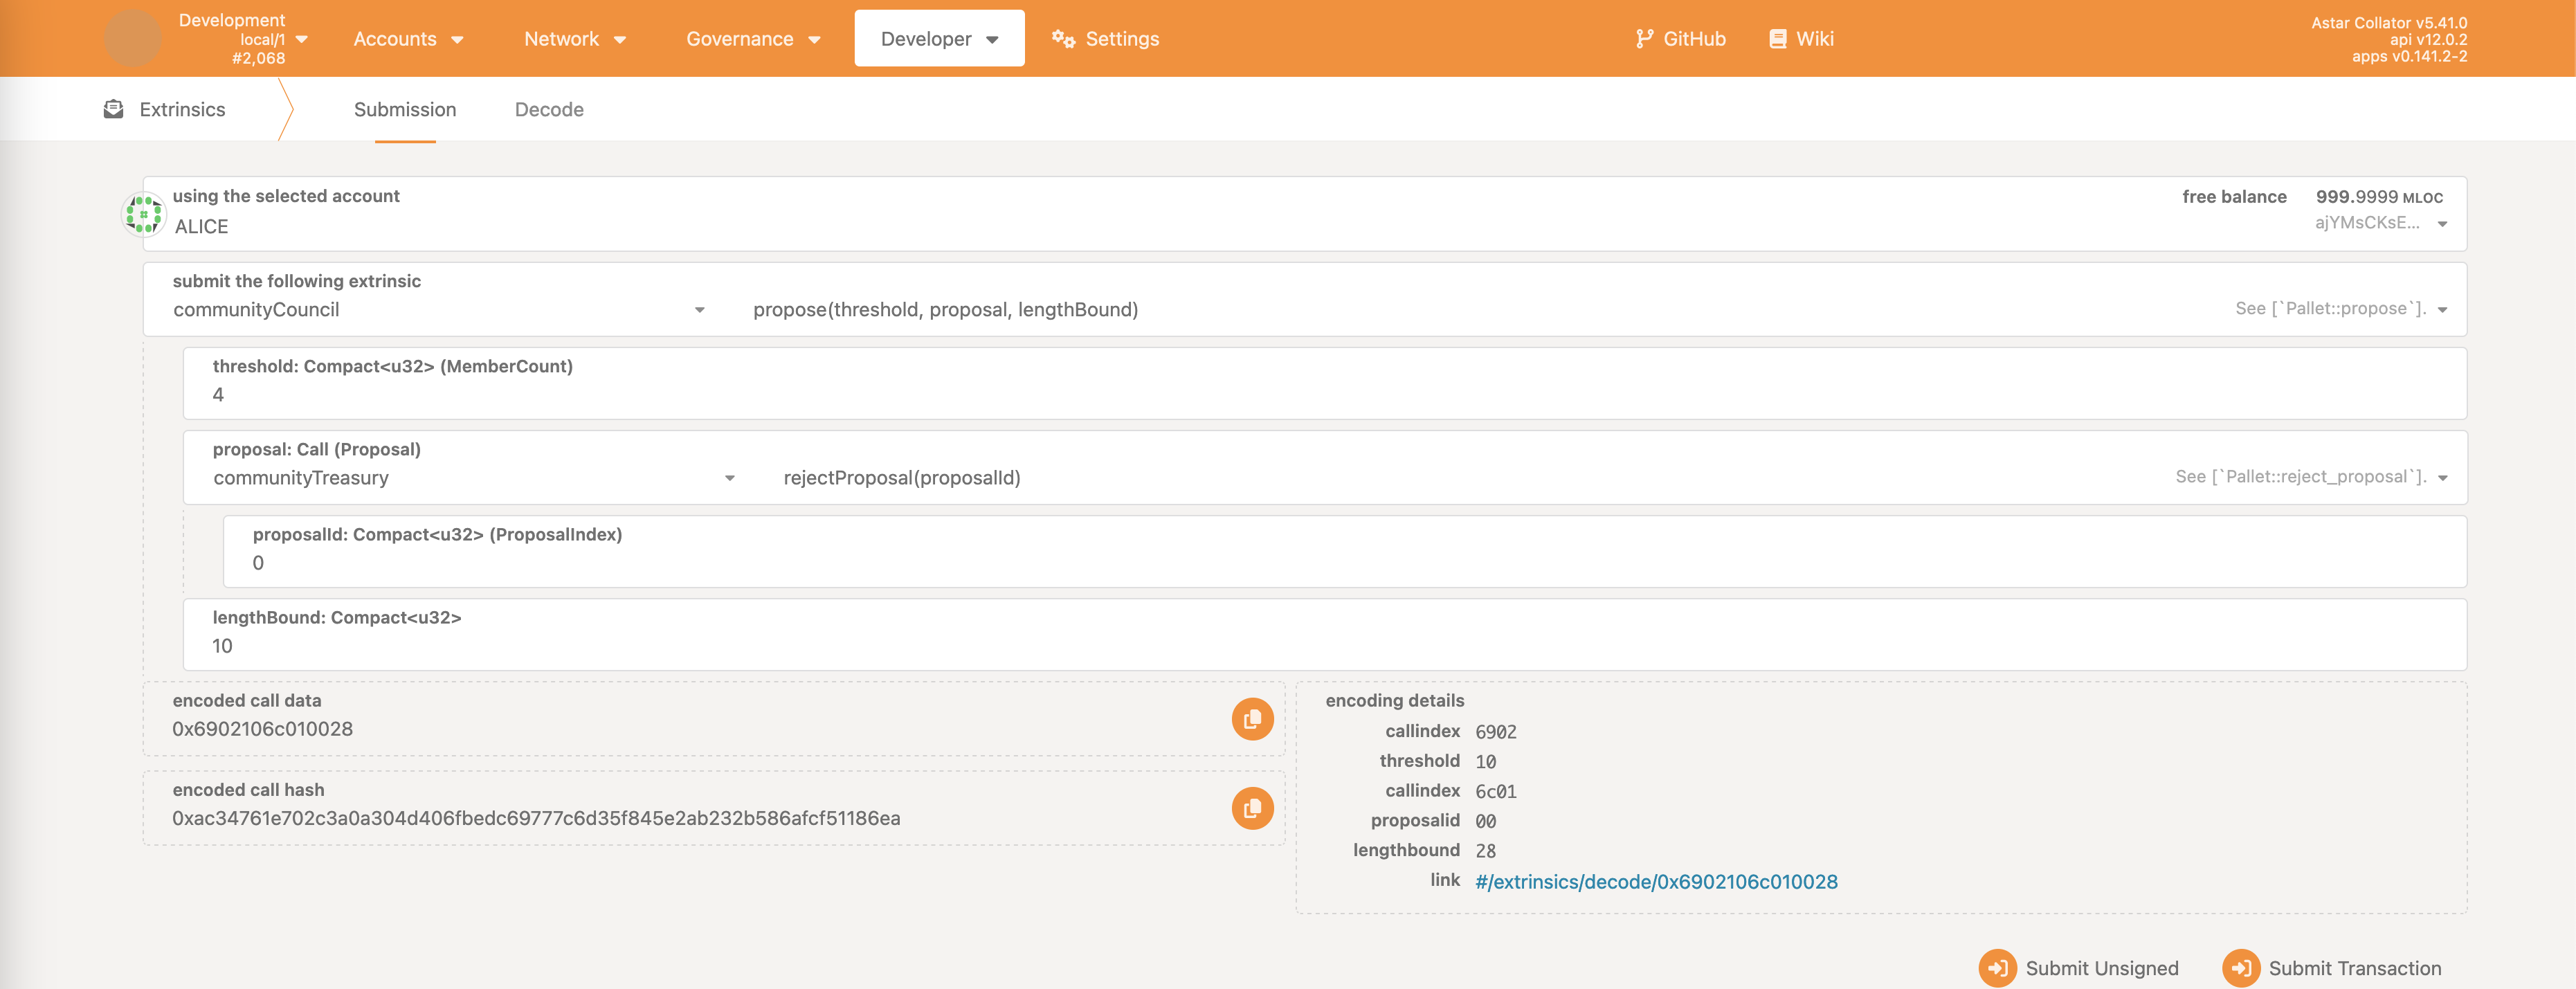Open the Wiki book icon
The width and height of the screenshot is (2576, 989).
coord(1777,39)
